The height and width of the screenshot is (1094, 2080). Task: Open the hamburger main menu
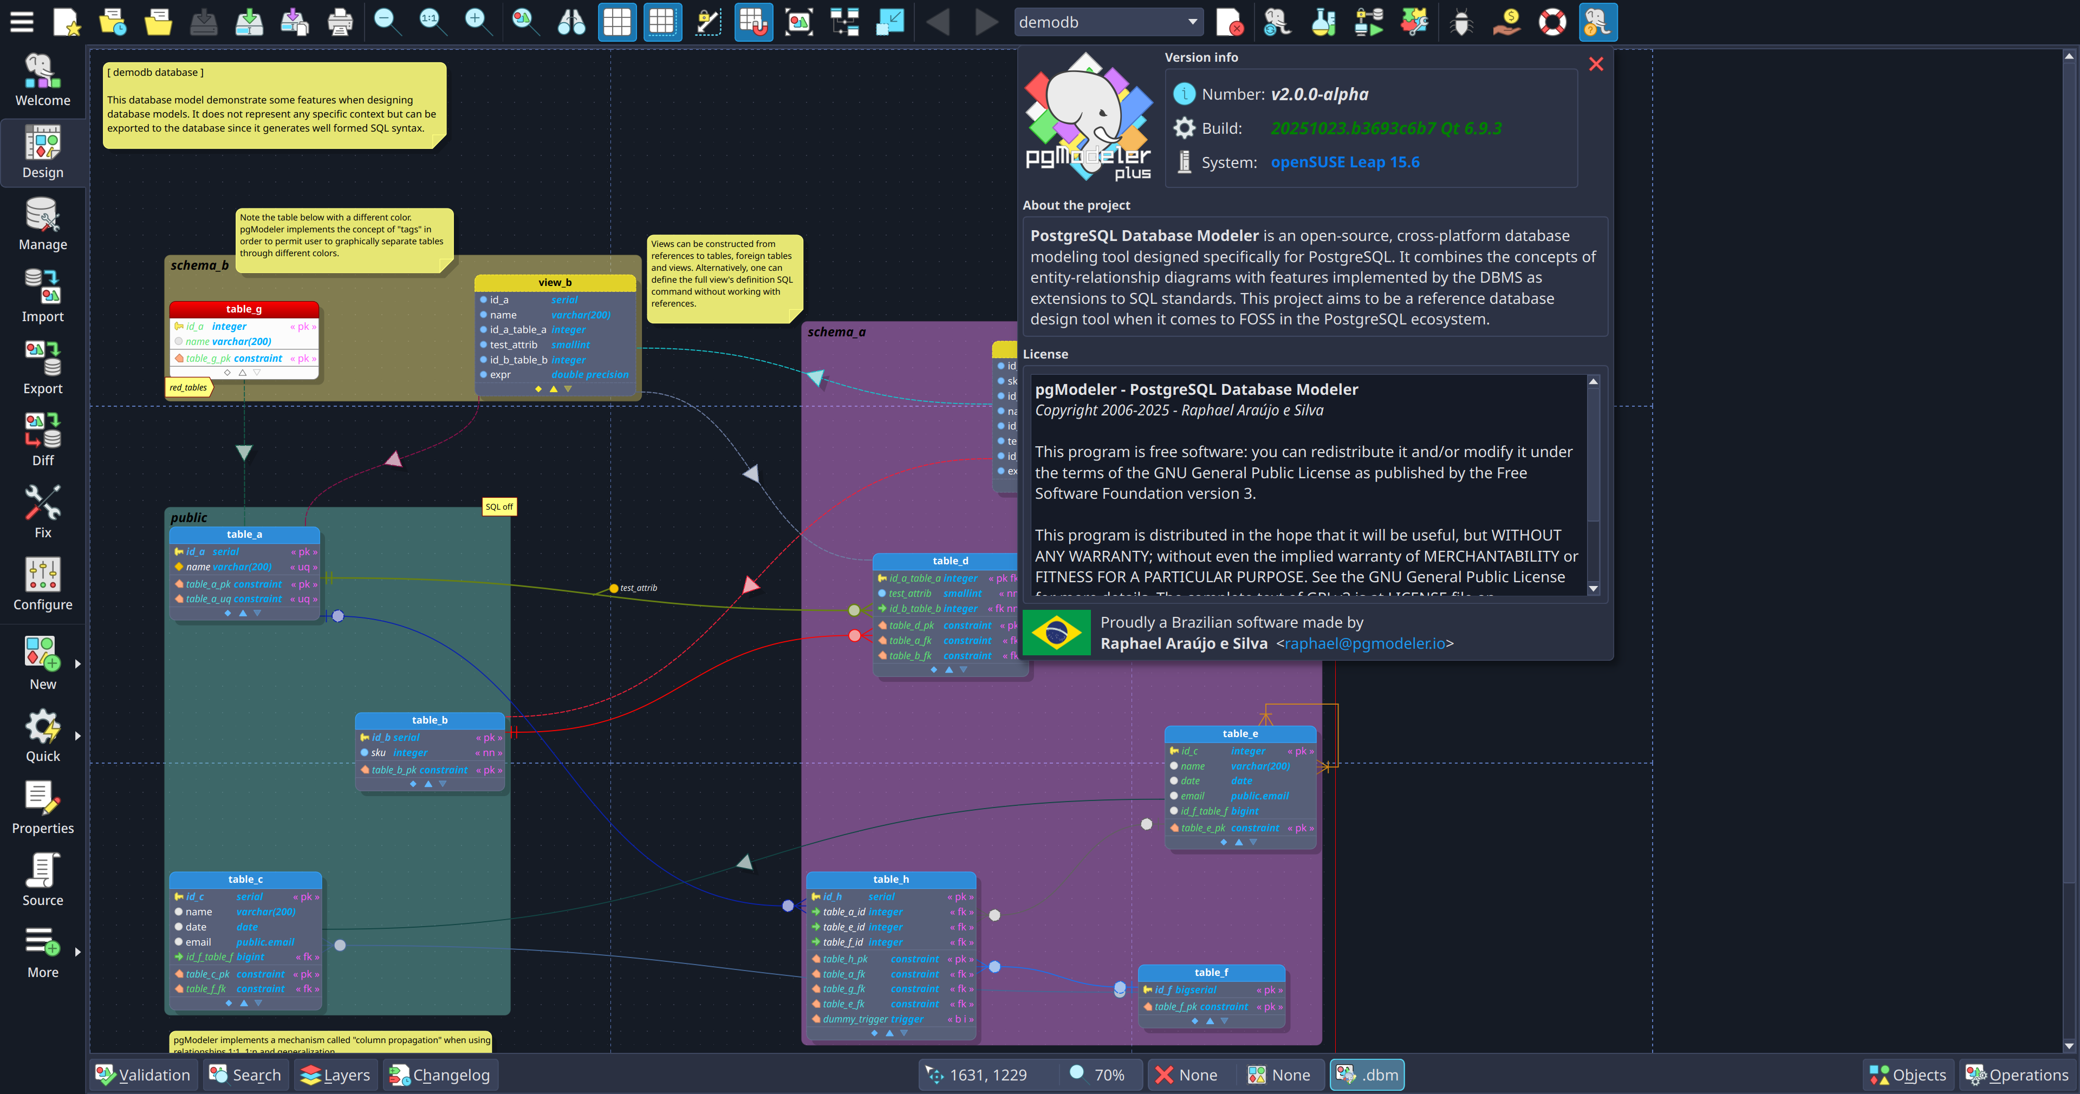coord(21,22)
